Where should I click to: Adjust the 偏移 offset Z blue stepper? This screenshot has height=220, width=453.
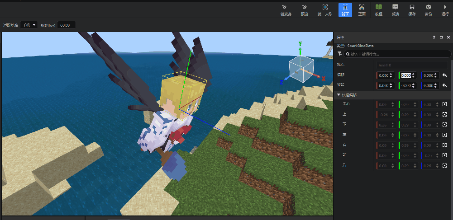tap(436, 75)
